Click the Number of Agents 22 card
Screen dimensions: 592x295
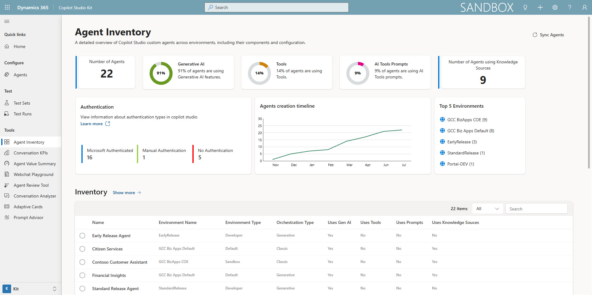(107, 72)
